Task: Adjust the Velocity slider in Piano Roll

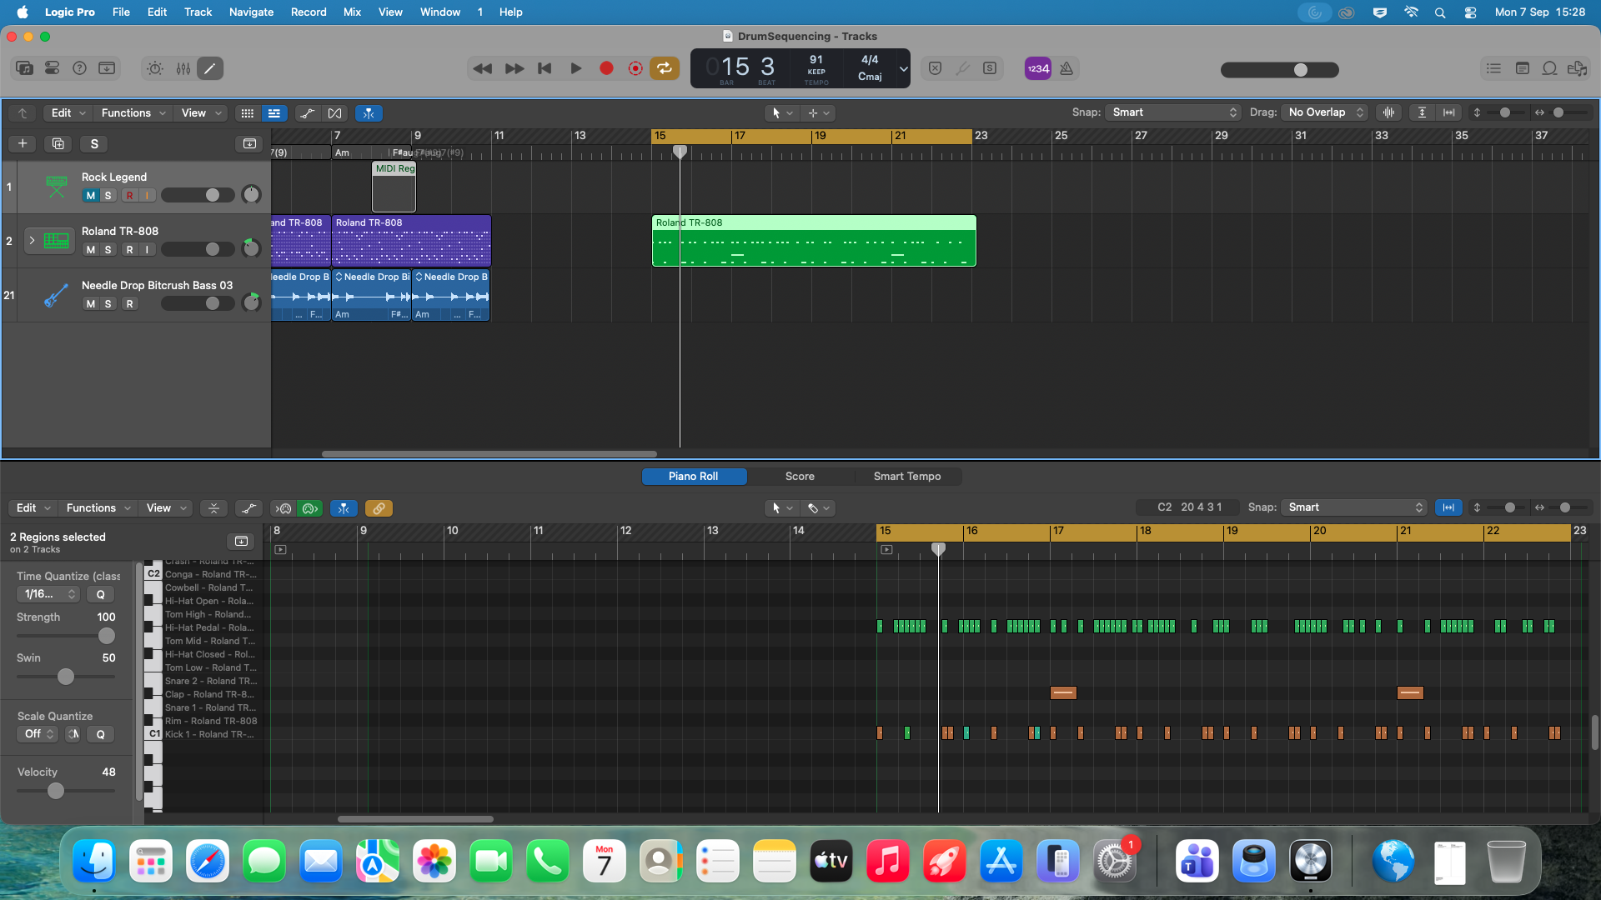Action: [x=56, y=791]
